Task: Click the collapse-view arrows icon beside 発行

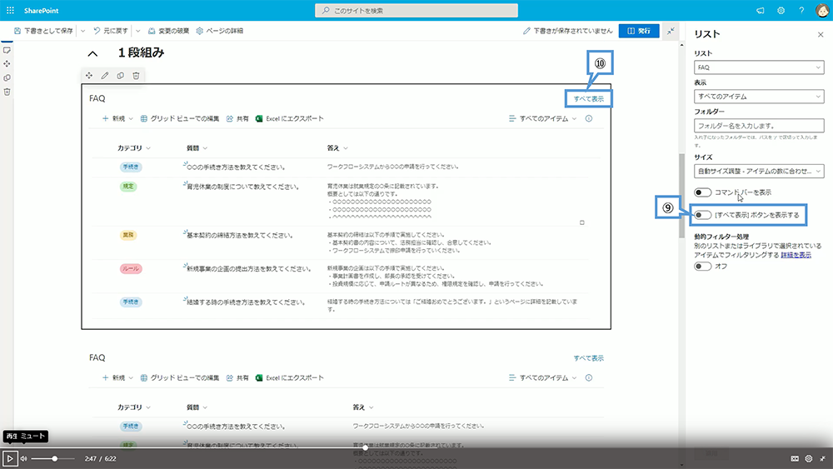Action: [671, 31]
